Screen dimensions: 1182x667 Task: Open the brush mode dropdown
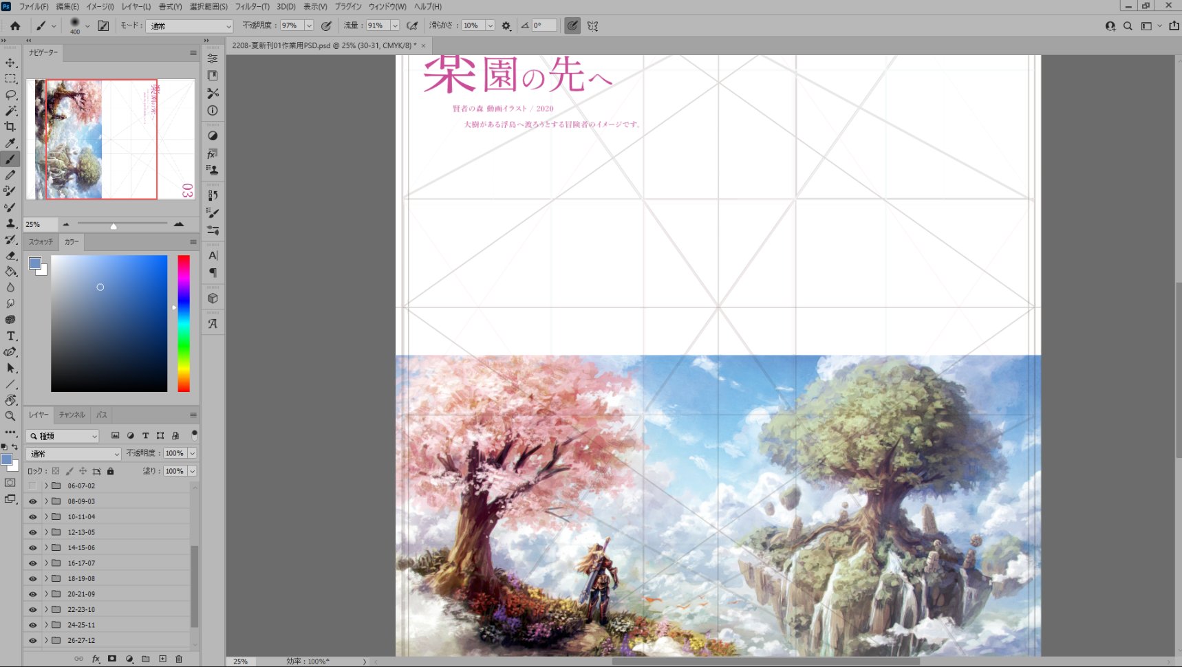(x=190, y=26)
